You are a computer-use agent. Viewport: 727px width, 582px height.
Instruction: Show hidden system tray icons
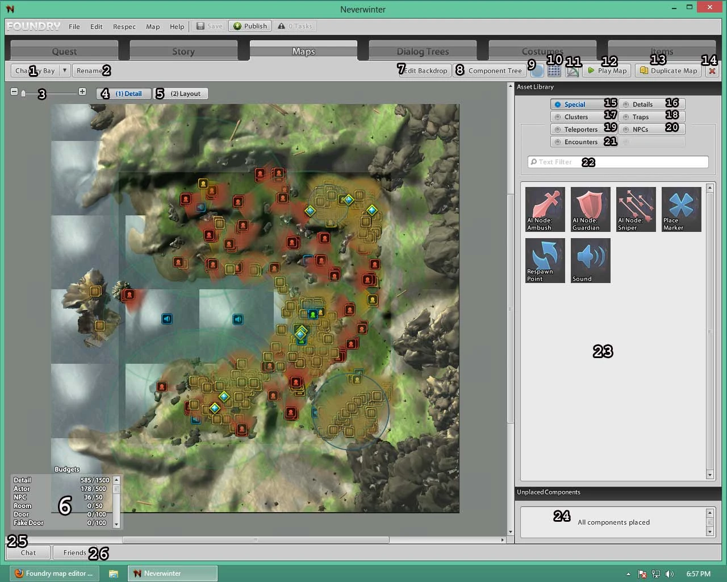point(628,574)
